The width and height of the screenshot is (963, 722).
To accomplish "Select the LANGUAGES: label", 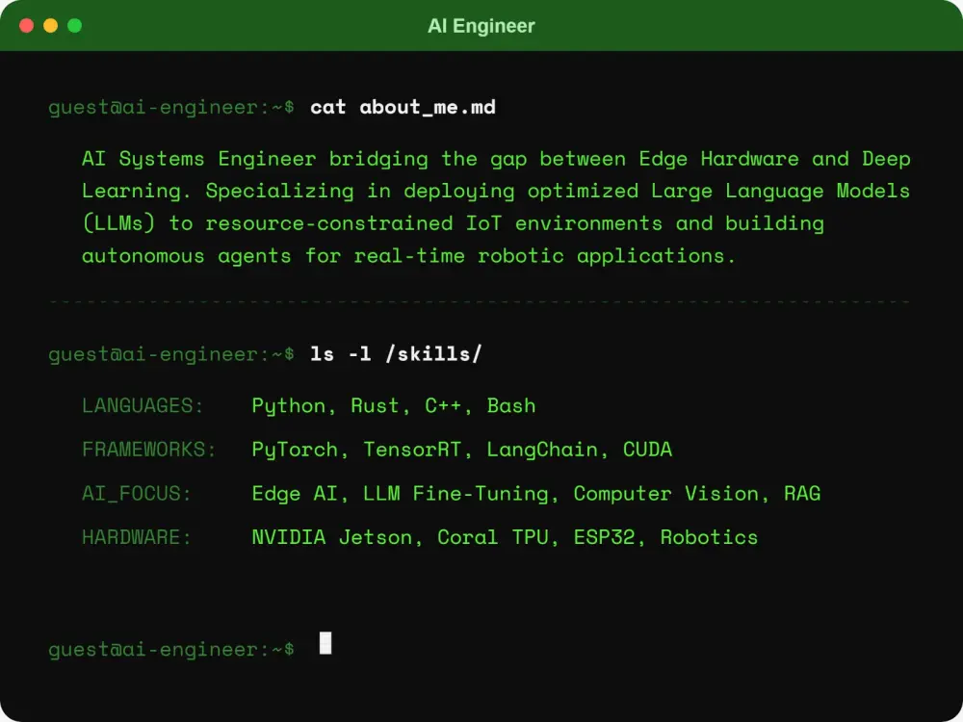I will pos(143,406).
